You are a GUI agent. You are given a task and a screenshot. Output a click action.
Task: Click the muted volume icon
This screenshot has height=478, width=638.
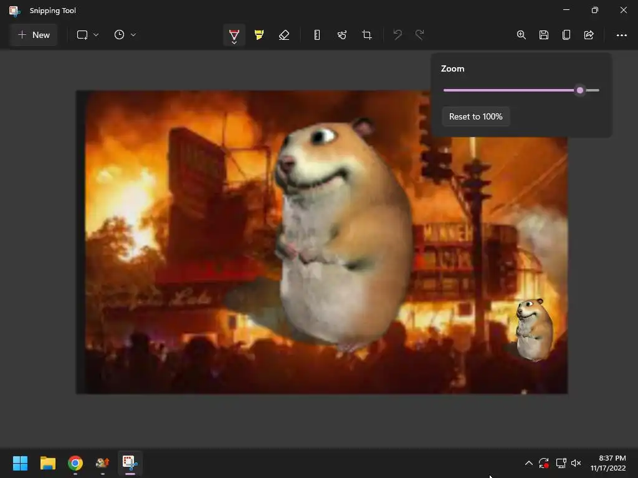(576, 463)
